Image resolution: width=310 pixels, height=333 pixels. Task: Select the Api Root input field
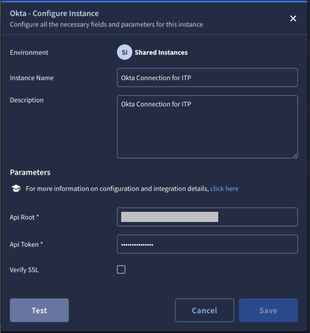coord(207,217)
